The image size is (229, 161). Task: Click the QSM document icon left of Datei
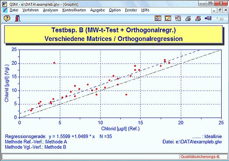(5, 10)
